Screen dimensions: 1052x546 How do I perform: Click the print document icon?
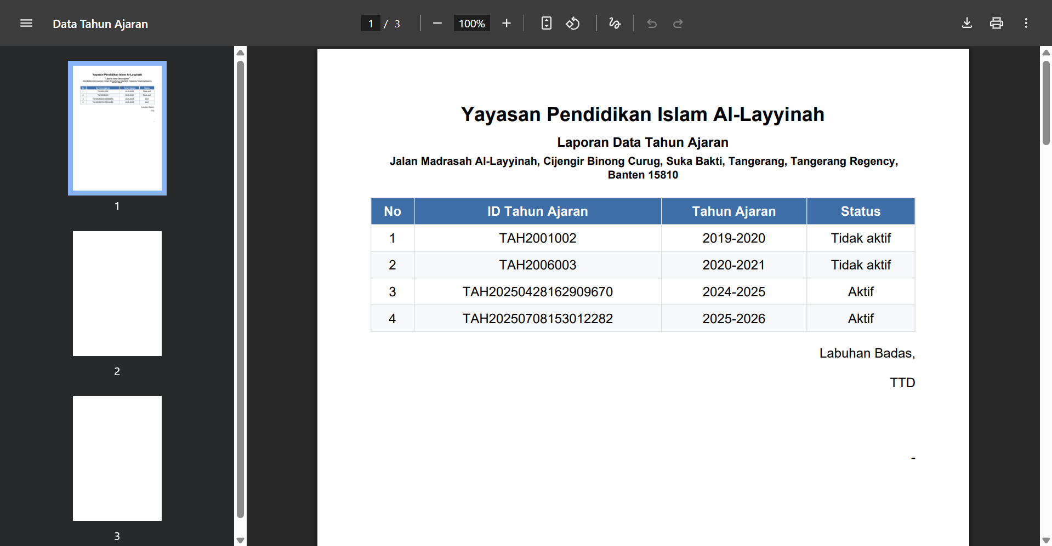tap(996, 23)
